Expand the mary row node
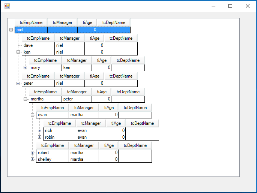Viewport: 257px width, 193px height. [25, 67]
